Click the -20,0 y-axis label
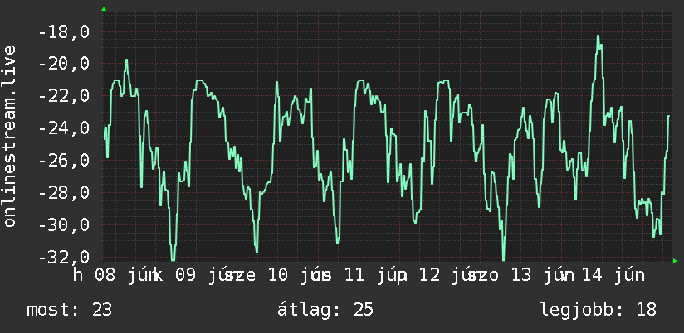Image resolution: width=684 pixels, height=333 pixels. click(x=64, y=64)
